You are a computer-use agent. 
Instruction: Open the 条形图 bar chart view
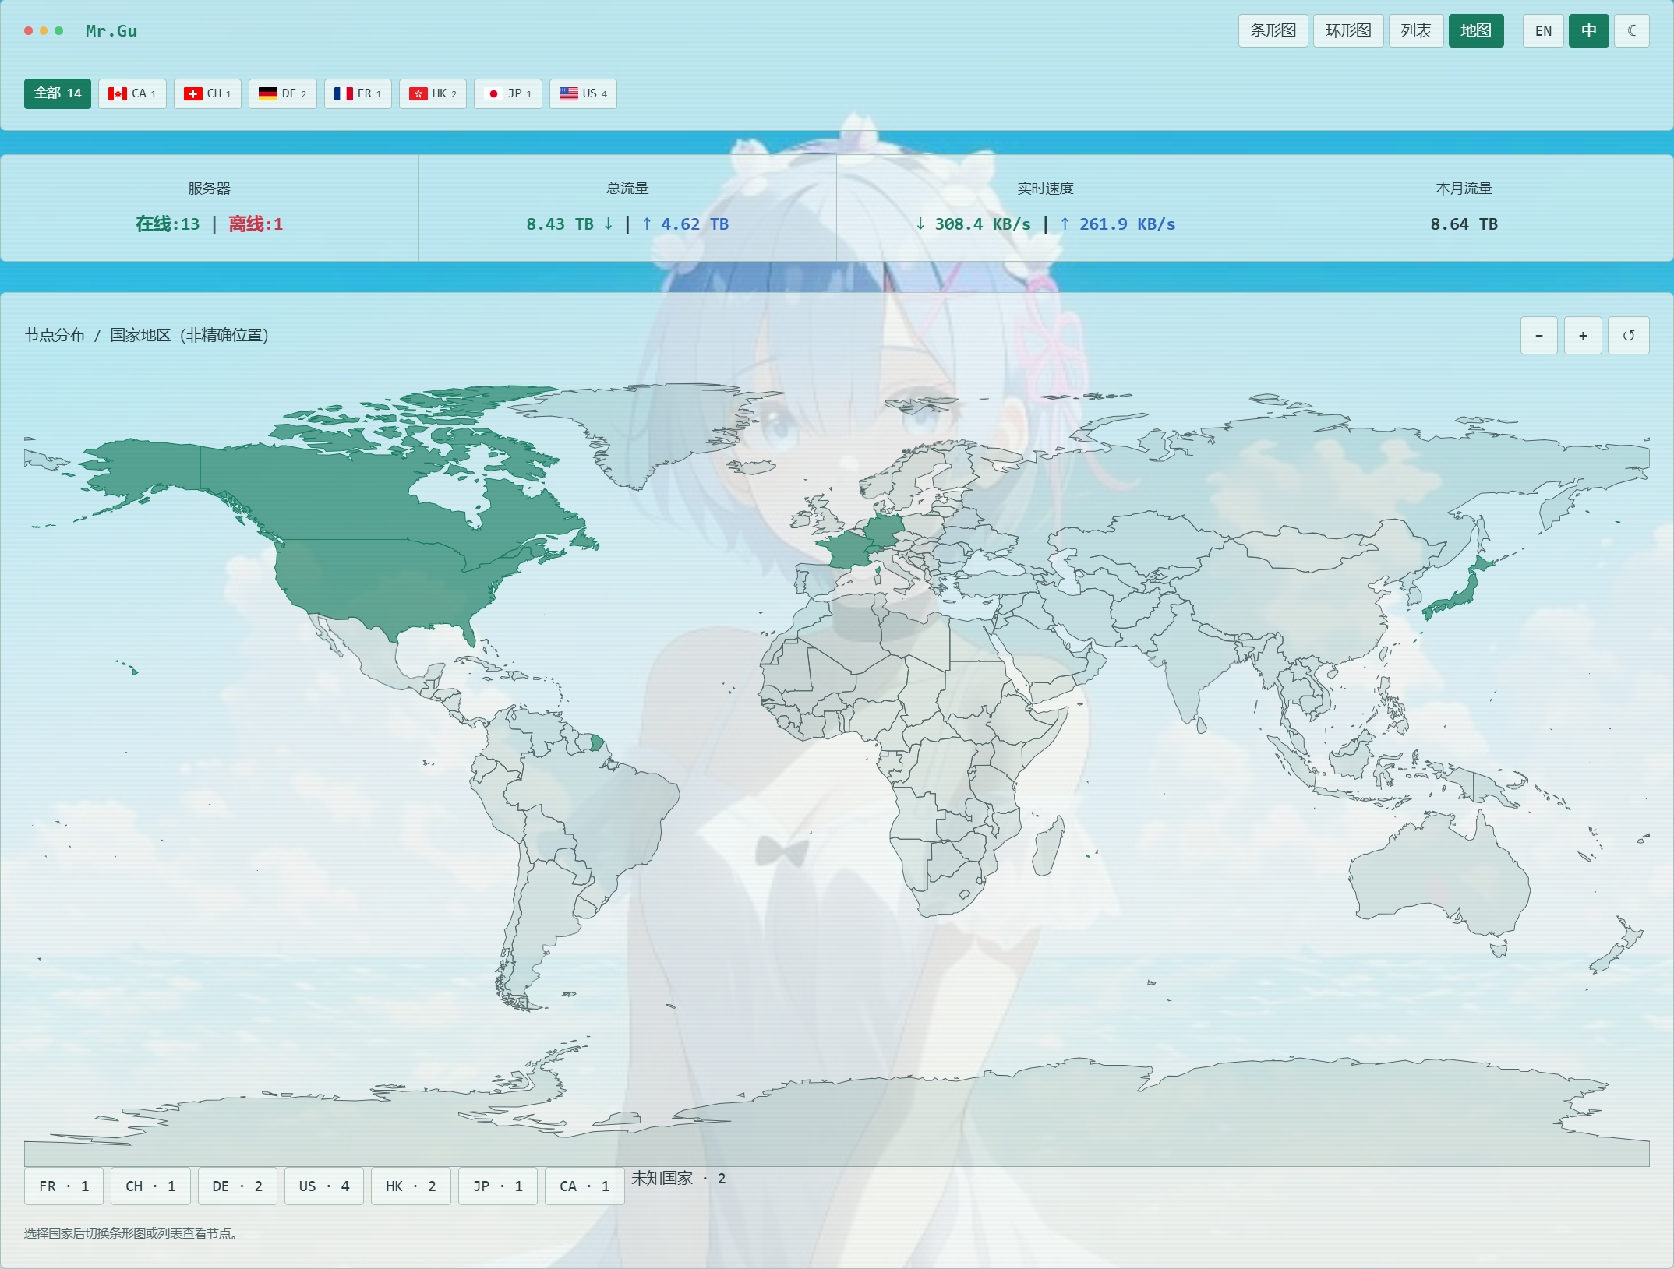pos(1273,31)
